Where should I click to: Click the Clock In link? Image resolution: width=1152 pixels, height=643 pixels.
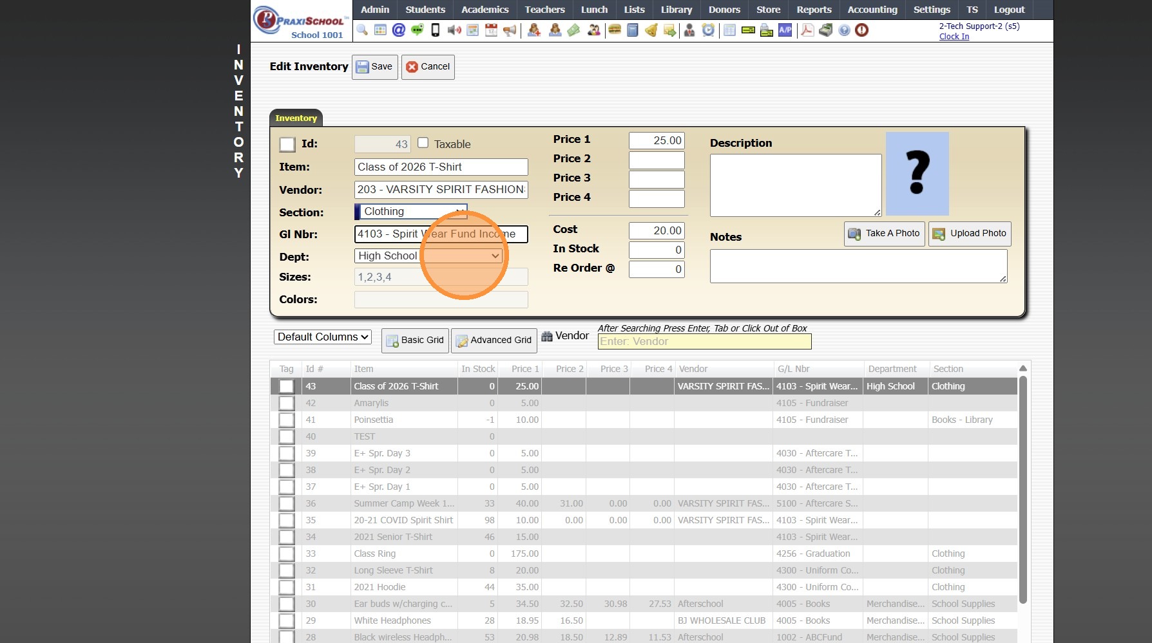click(954, 37)
